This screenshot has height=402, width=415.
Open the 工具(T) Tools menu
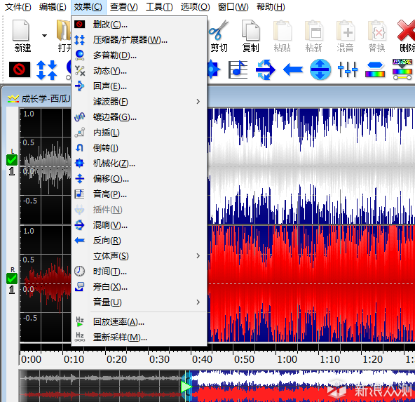point(159,7)
